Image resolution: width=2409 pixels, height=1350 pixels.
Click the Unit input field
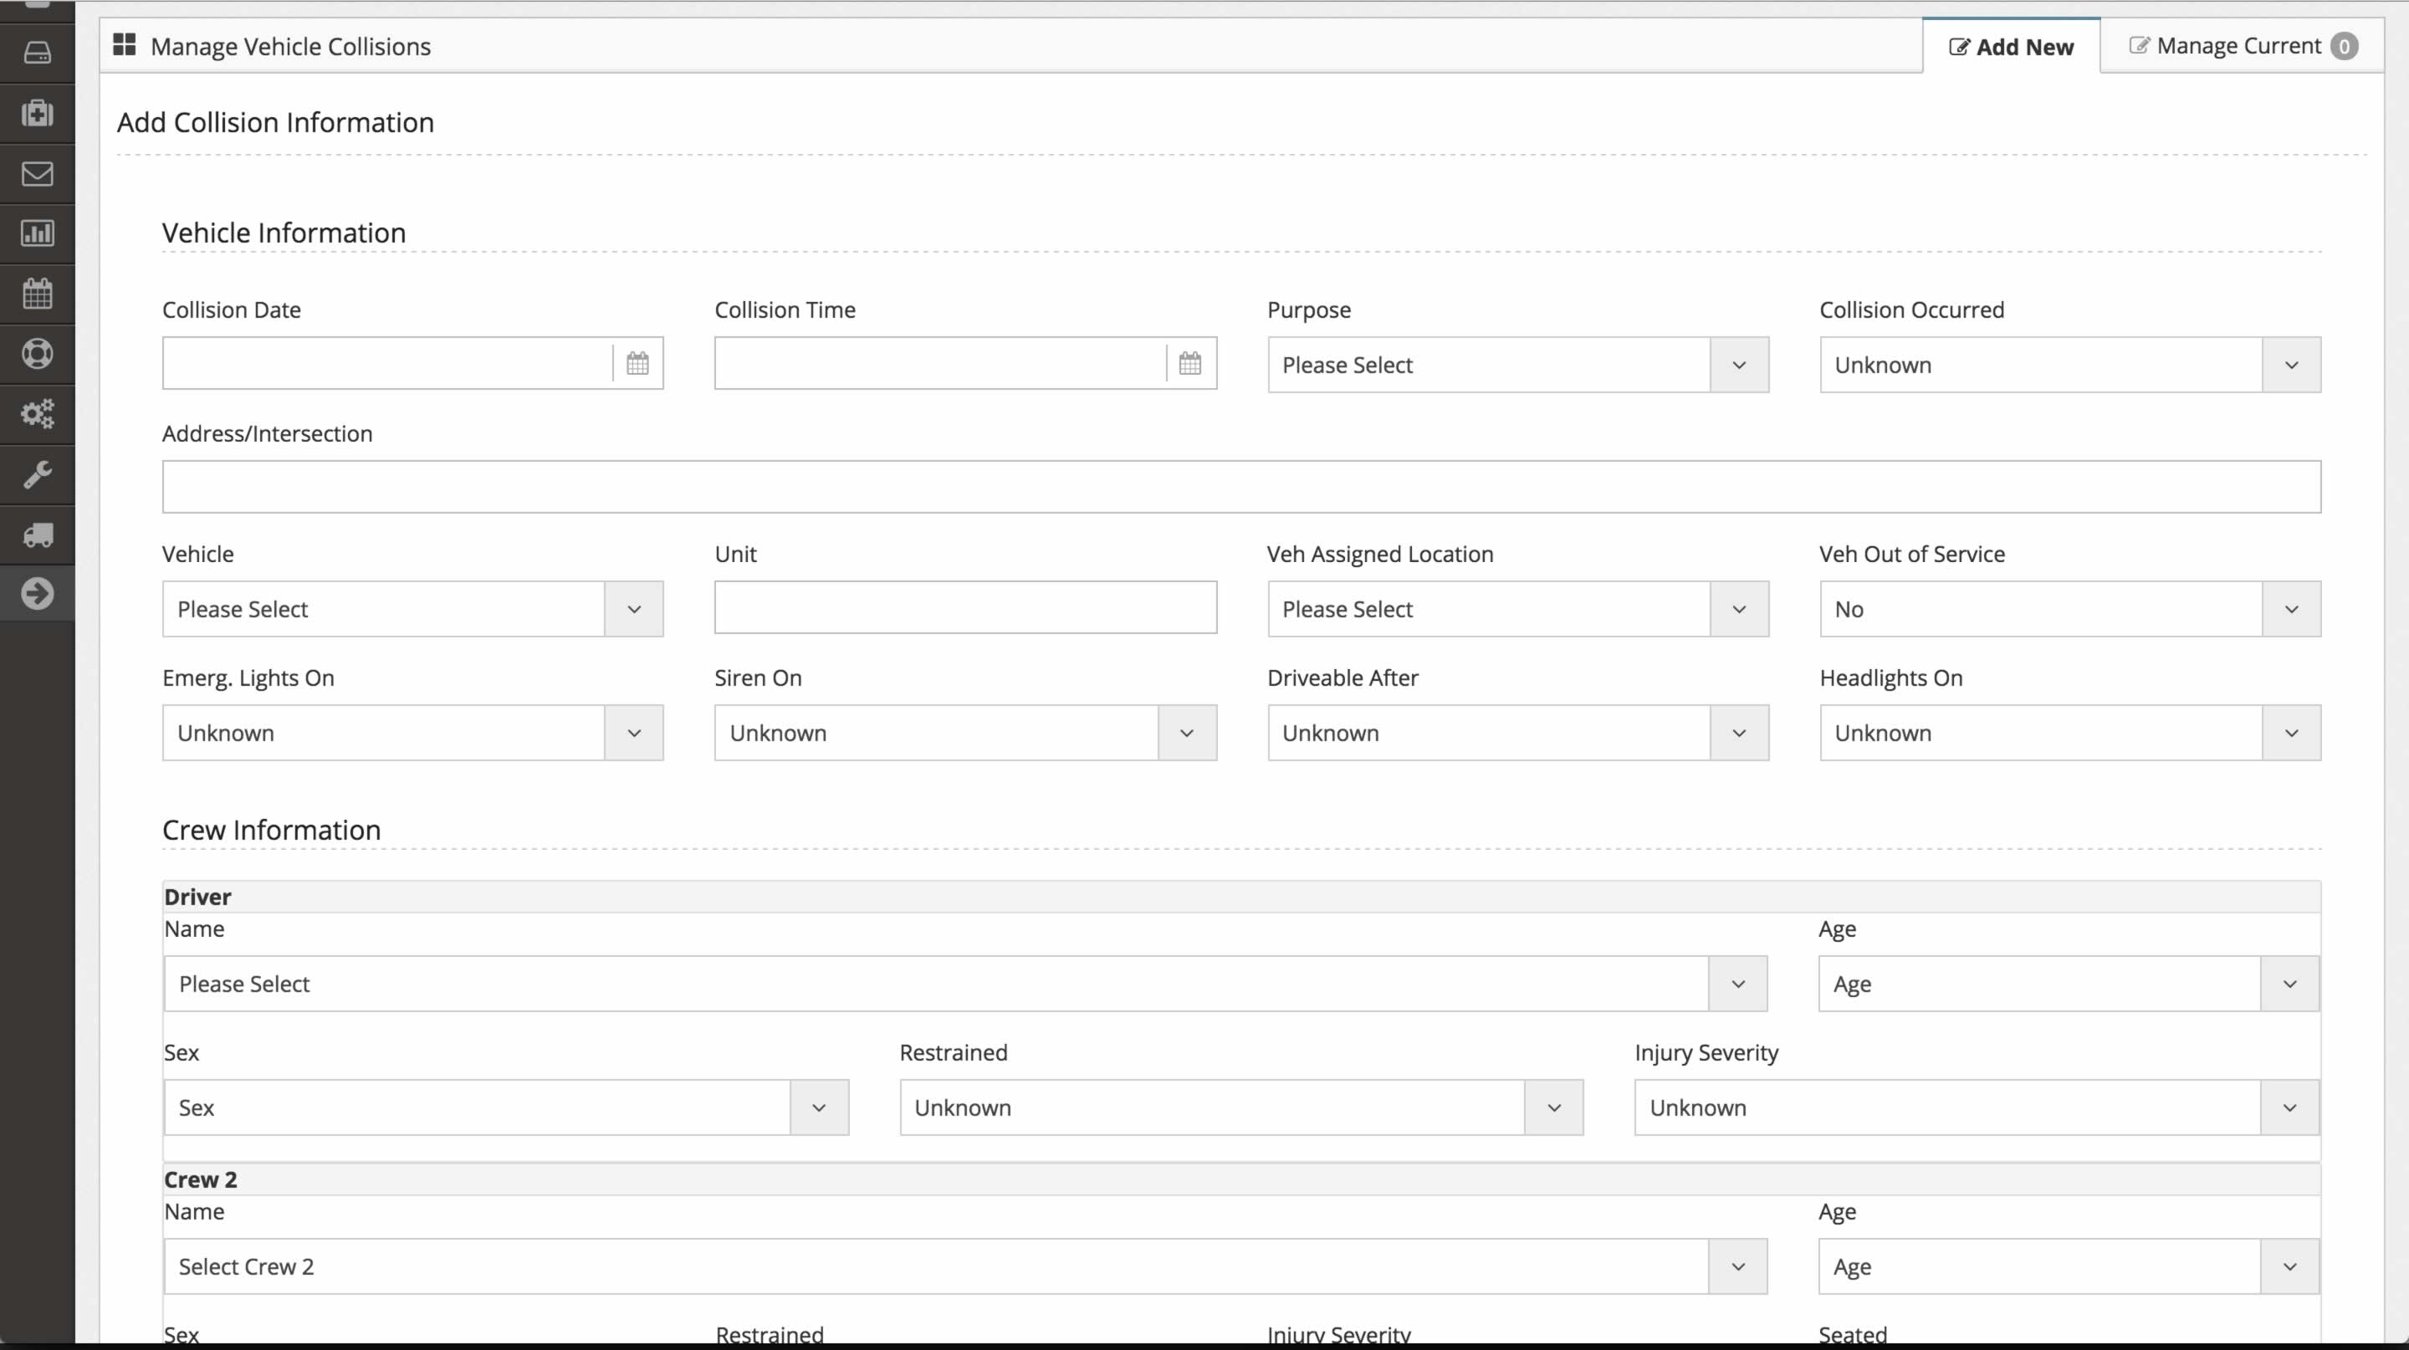(x=965, y=608)
